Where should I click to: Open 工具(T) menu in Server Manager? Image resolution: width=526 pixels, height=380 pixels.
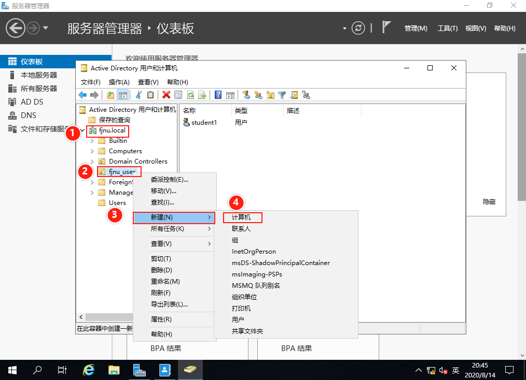[x=448, y=28]
